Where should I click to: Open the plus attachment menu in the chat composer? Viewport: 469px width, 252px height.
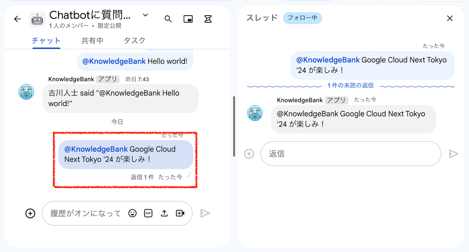click(x=30, y=213)
